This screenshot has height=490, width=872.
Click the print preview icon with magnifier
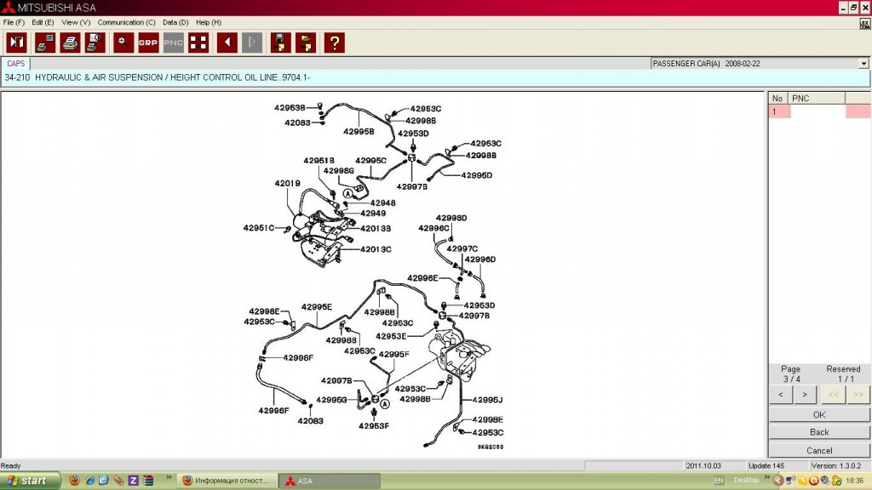pyautogui.click(x=95, y=43)
